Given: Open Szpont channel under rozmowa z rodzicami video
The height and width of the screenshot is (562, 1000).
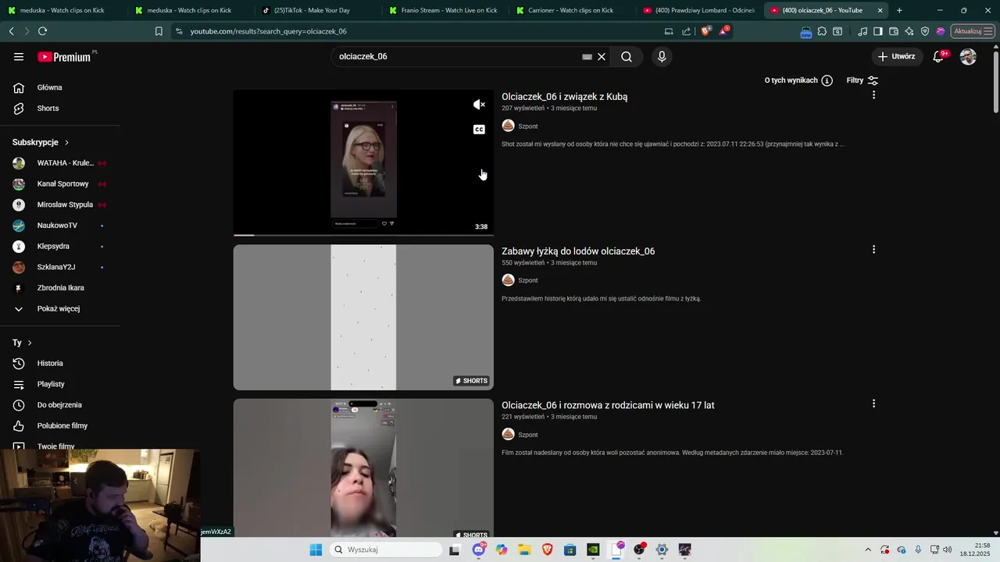Looking at the screenshot, I should (x=527, y=435).
